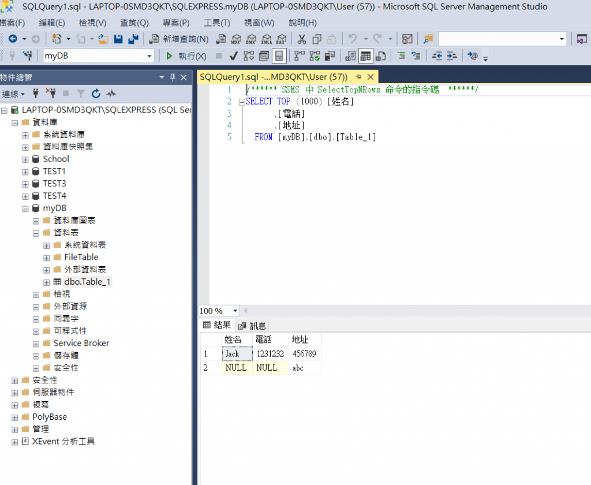The width and height of the screenshot is (591, 485).
Task: Expand the PolyBase node
Action: [x=14, y=417]
